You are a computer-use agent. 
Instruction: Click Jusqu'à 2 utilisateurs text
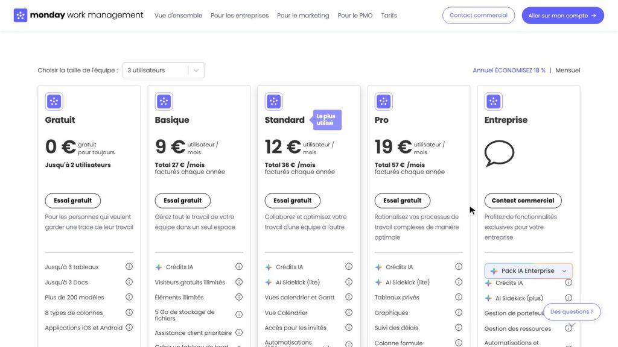tap(78, 165)
